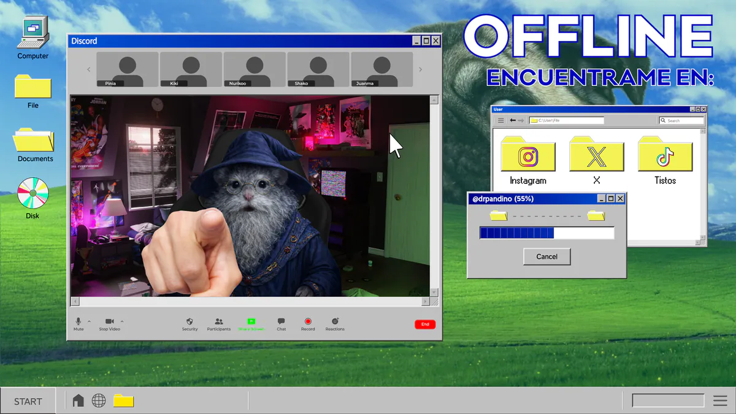736x414 pixels.
Task: Open the Computer desktop icon
Action: click(33, 39)
